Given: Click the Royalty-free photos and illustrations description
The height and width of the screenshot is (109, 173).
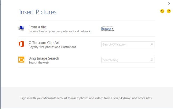Looking at the screenshot, I should coord(52,47).
